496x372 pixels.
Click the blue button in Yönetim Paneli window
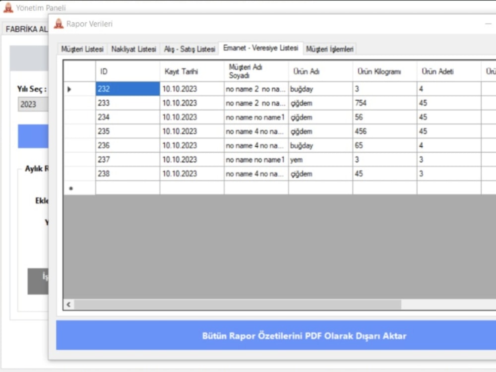(x=33, y=136)
